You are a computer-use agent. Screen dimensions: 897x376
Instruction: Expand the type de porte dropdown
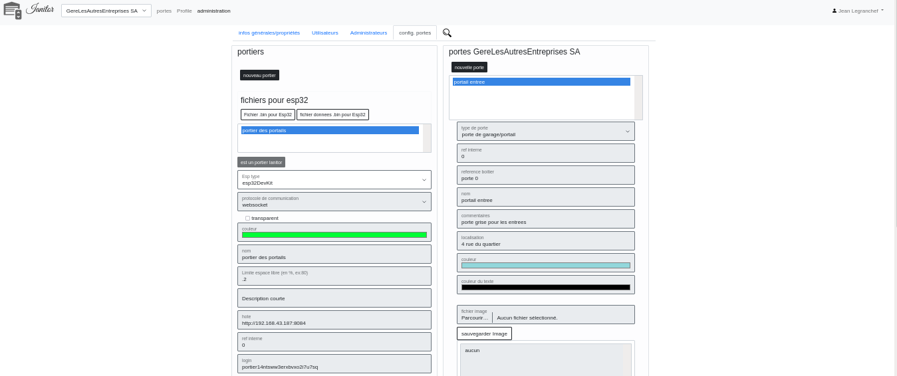pos(545,131)
